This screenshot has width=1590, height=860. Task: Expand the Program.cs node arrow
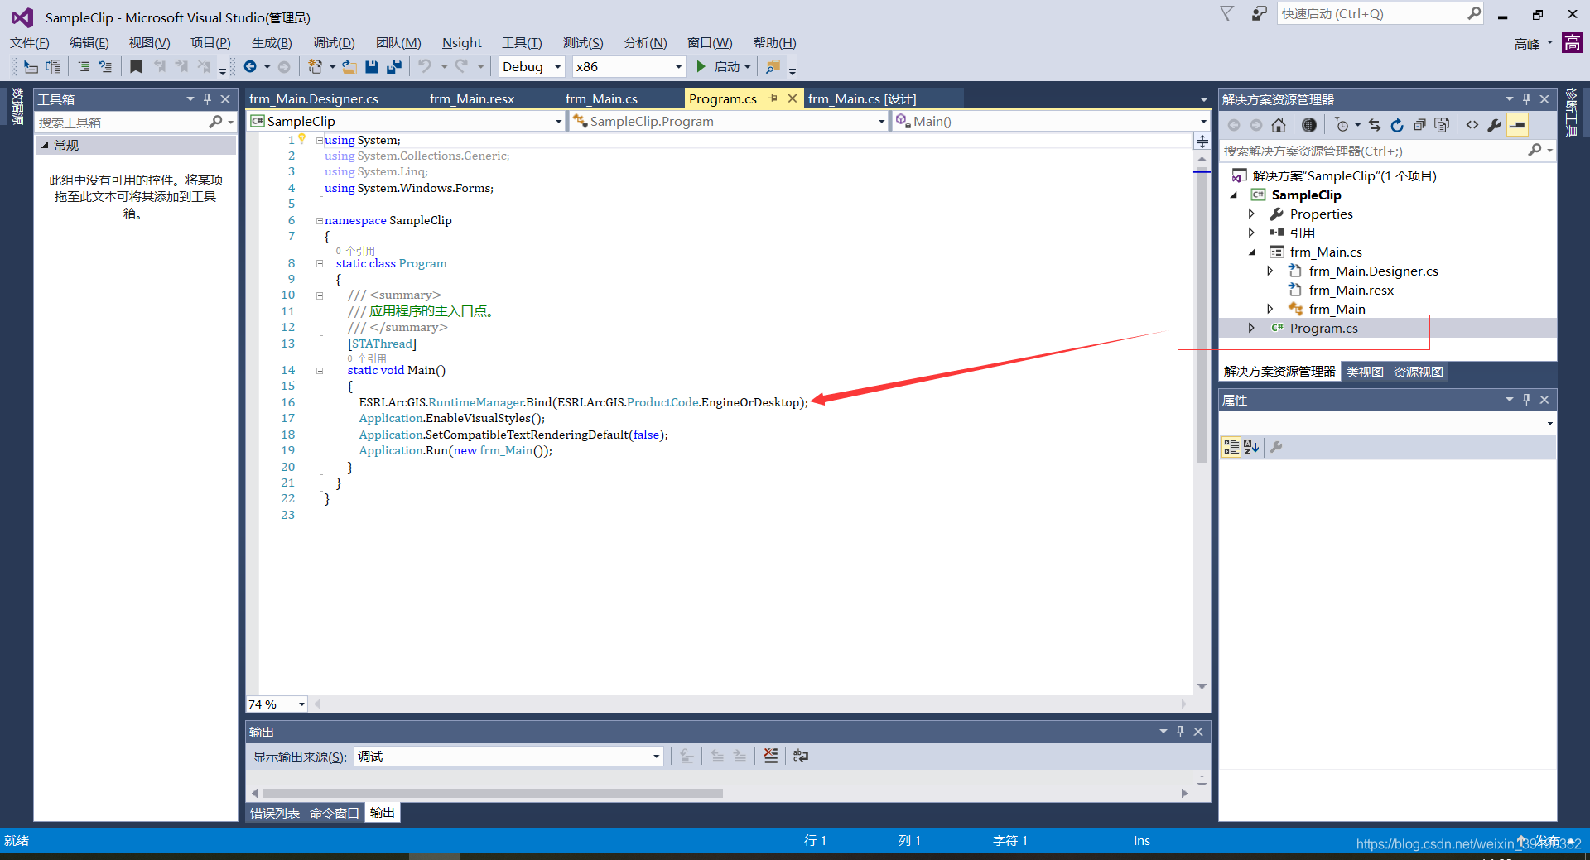point(1251,328)
